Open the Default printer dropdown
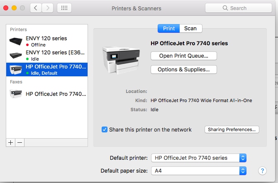Viewport: 278px width, 183px height. (199, 158)
